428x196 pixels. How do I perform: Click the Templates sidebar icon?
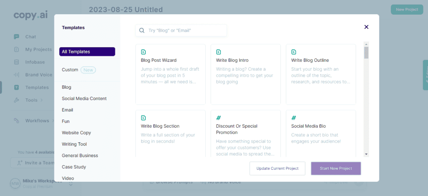click(x=16, y=88)
